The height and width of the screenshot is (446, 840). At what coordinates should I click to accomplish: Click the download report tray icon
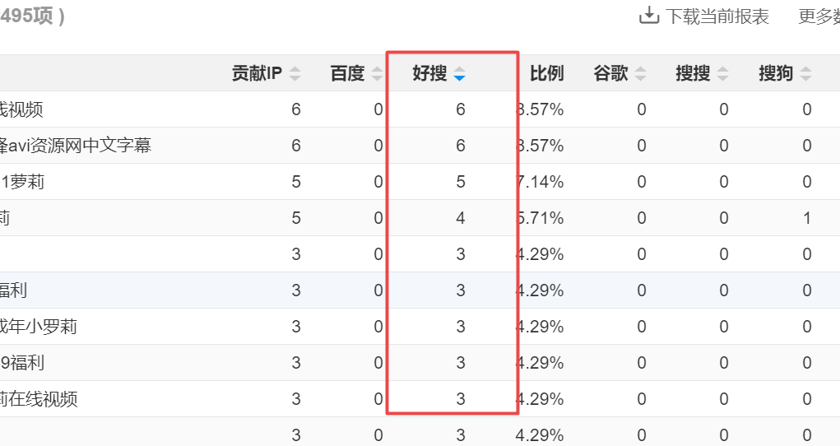click(649, 16)
